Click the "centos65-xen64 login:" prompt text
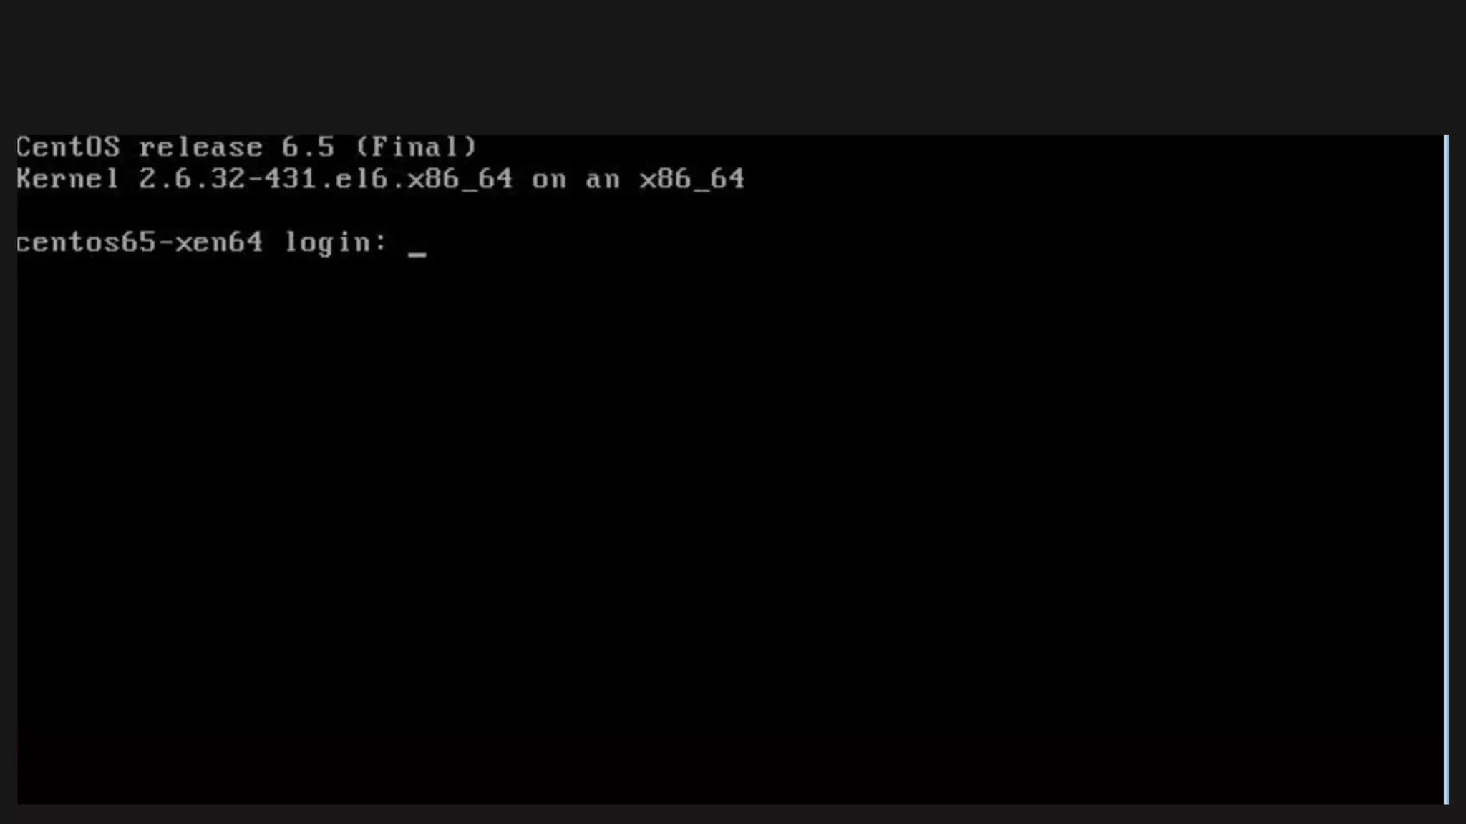The image size is (1466, 824). coord(202,242)
